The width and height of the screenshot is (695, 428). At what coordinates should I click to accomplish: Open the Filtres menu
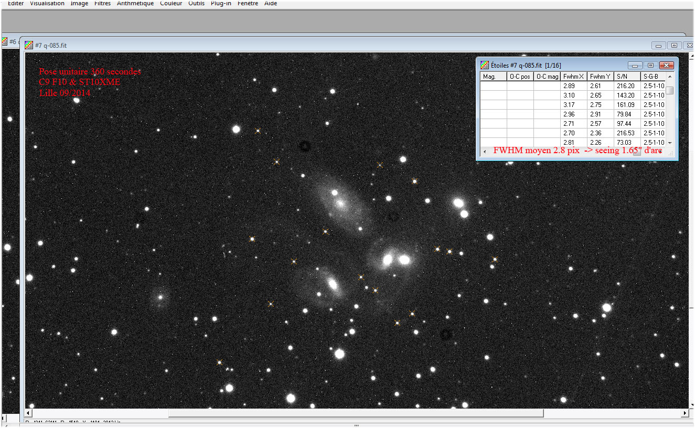tap(102, 3)
